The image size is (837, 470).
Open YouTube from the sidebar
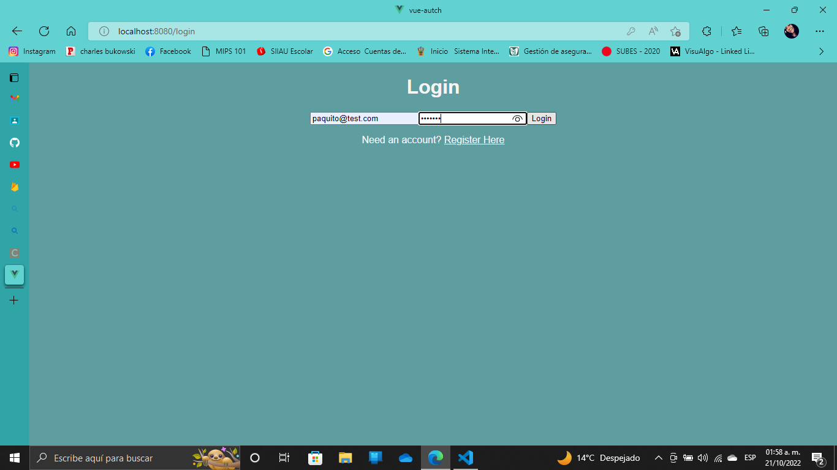click(14, 164)
